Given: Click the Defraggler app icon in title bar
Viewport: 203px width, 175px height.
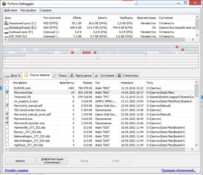Looking at the screenshot, I should pos(4,4).
